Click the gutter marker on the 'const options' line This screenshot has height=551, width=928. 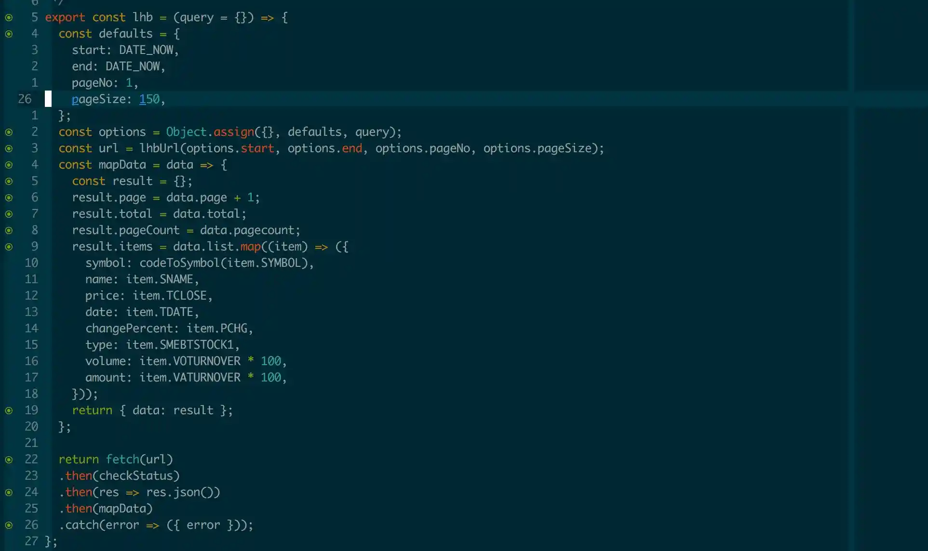tap(9, 132)
